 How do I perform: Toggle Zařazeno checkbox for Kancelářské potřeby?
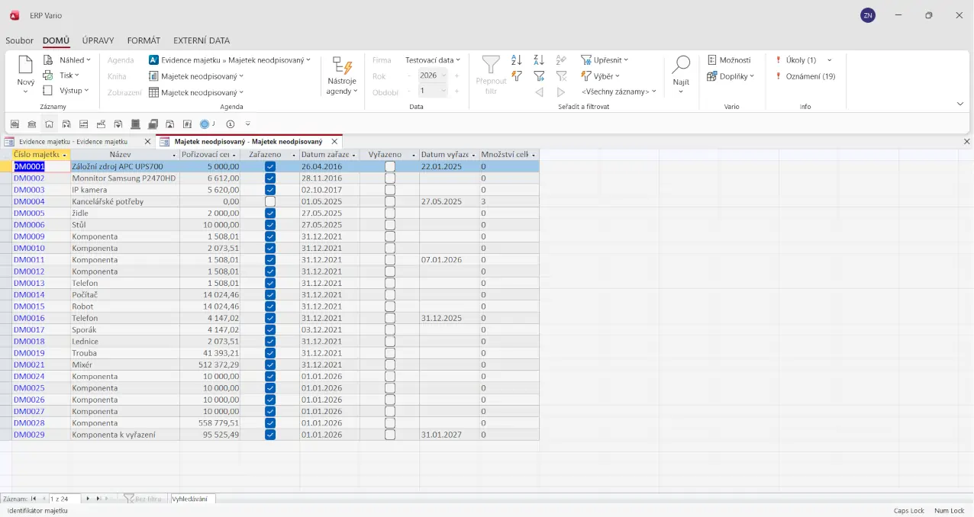pyautogui.click(x=270, y=201)
